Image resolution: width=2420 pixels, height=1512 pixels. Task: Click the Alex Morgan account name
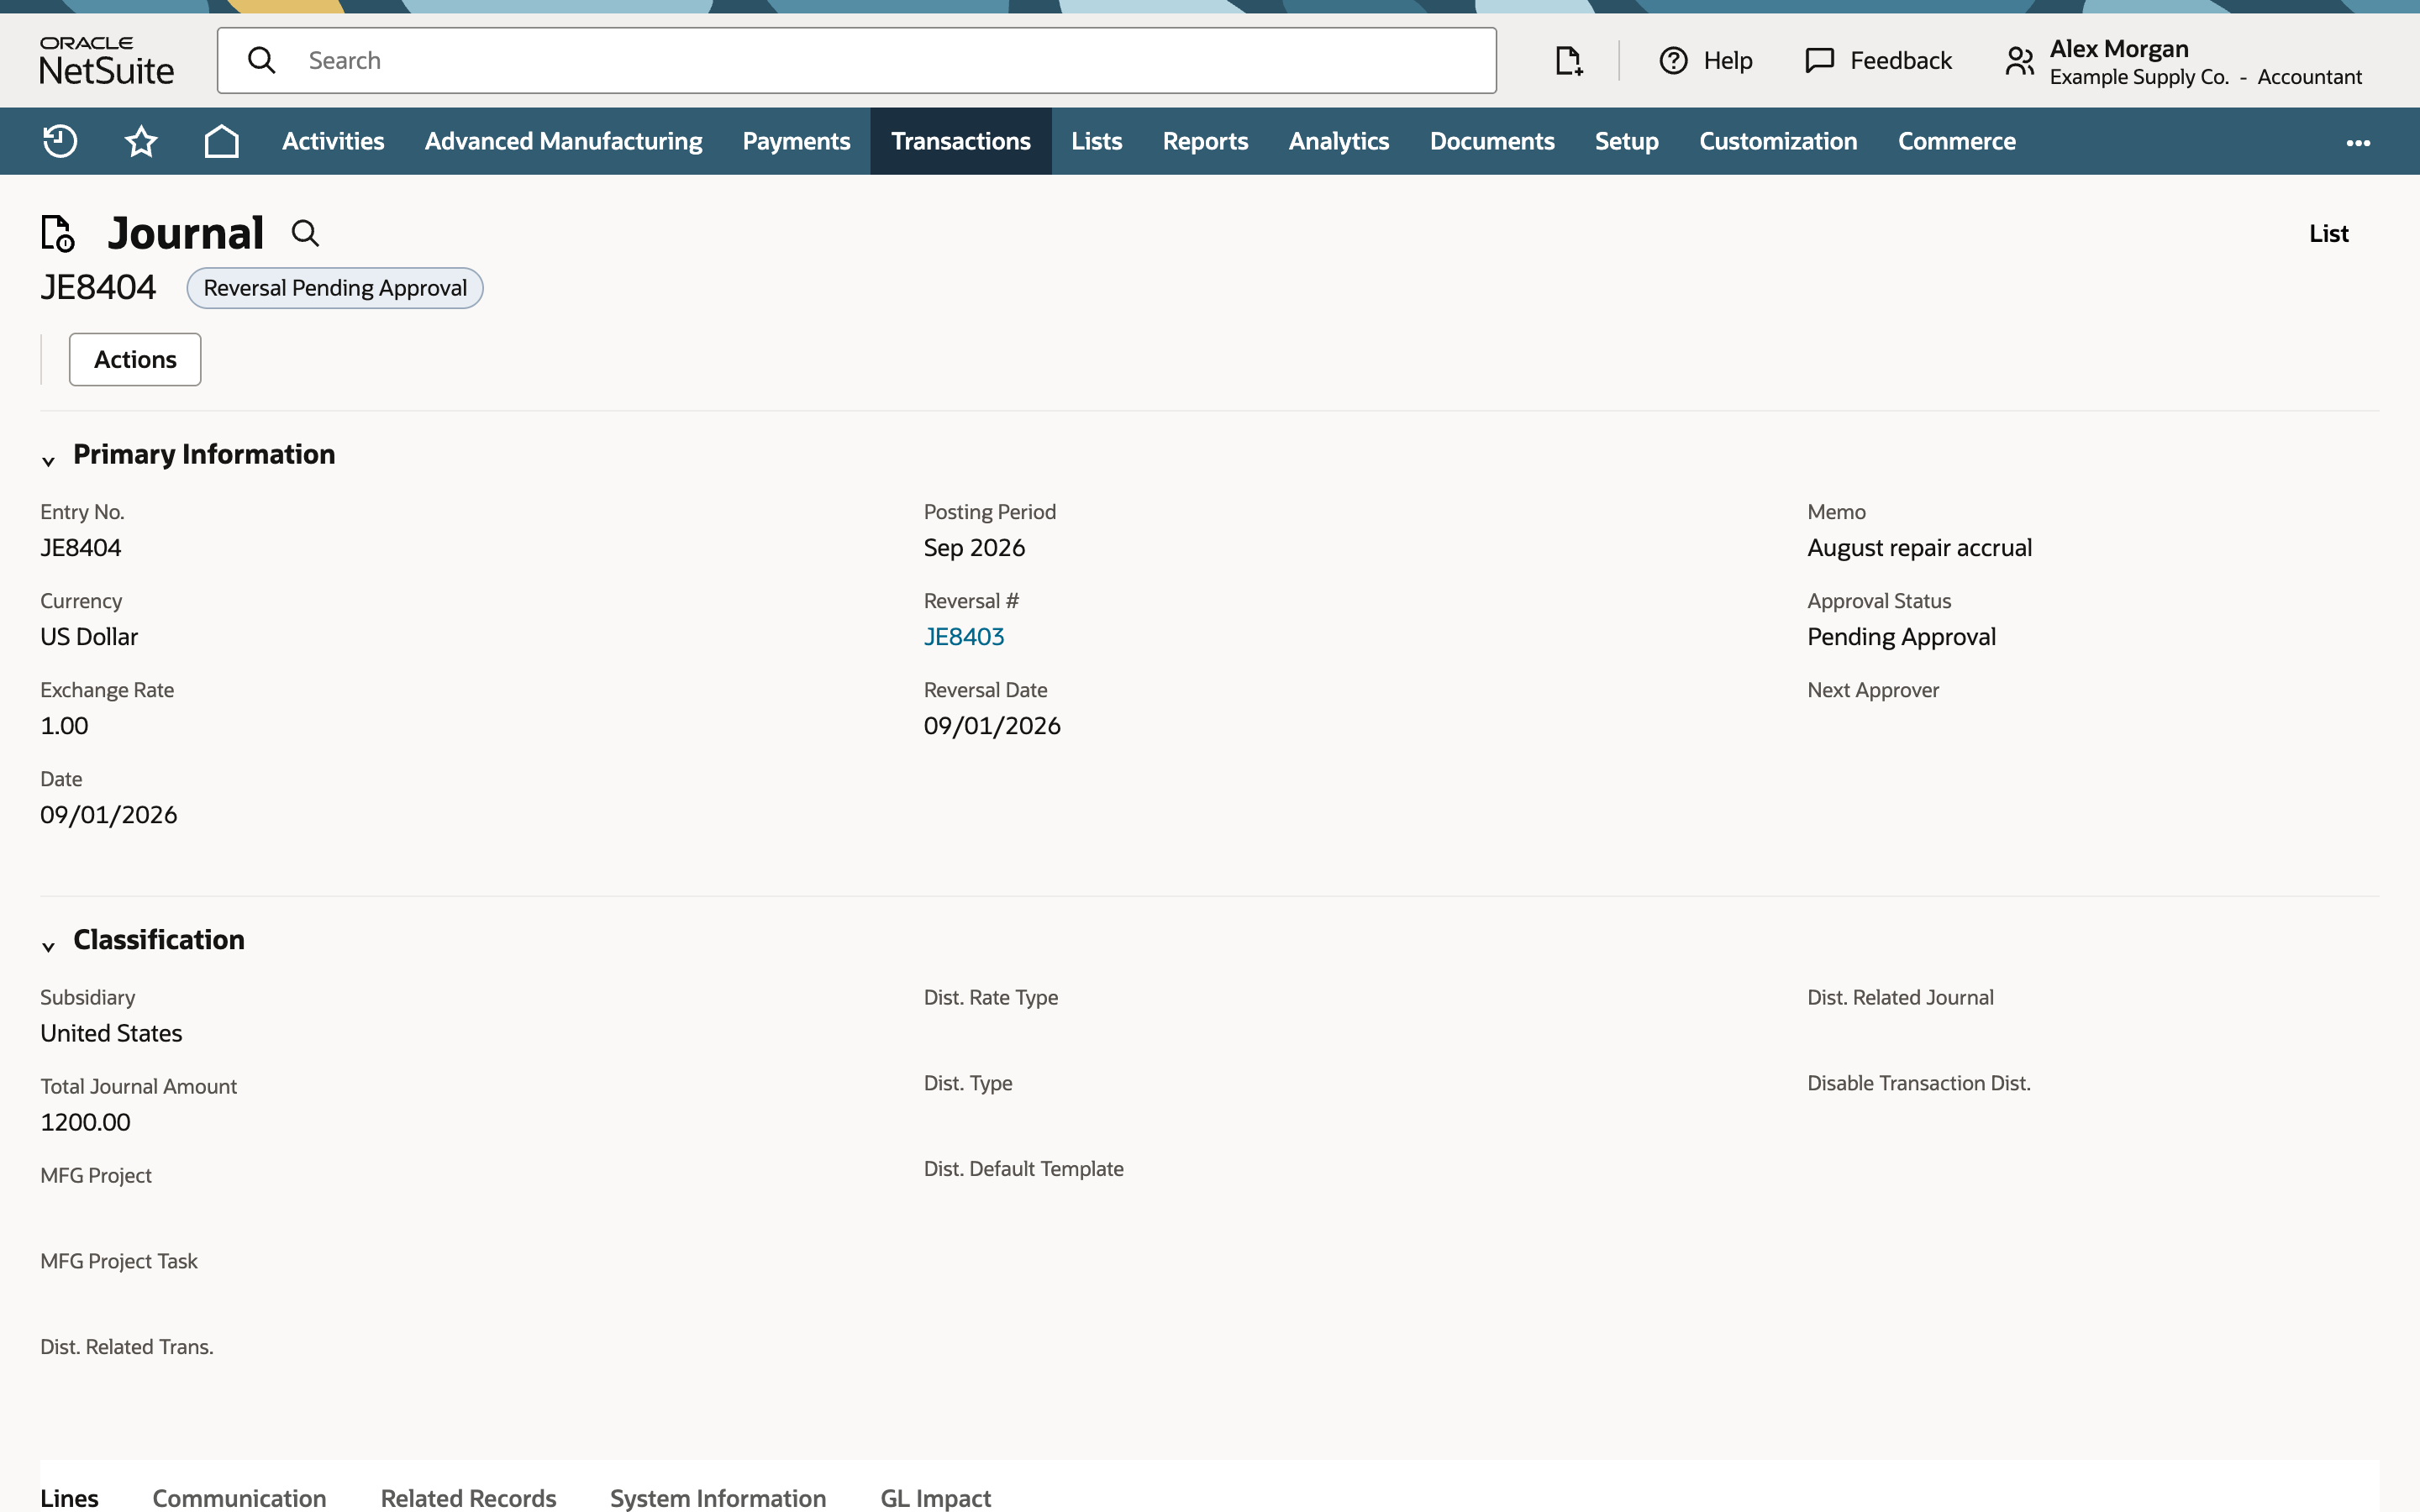pos(2118,49)
